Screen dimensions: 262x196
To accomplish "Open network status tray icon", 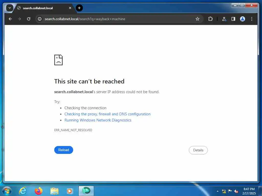I will [x=224, y=191].
